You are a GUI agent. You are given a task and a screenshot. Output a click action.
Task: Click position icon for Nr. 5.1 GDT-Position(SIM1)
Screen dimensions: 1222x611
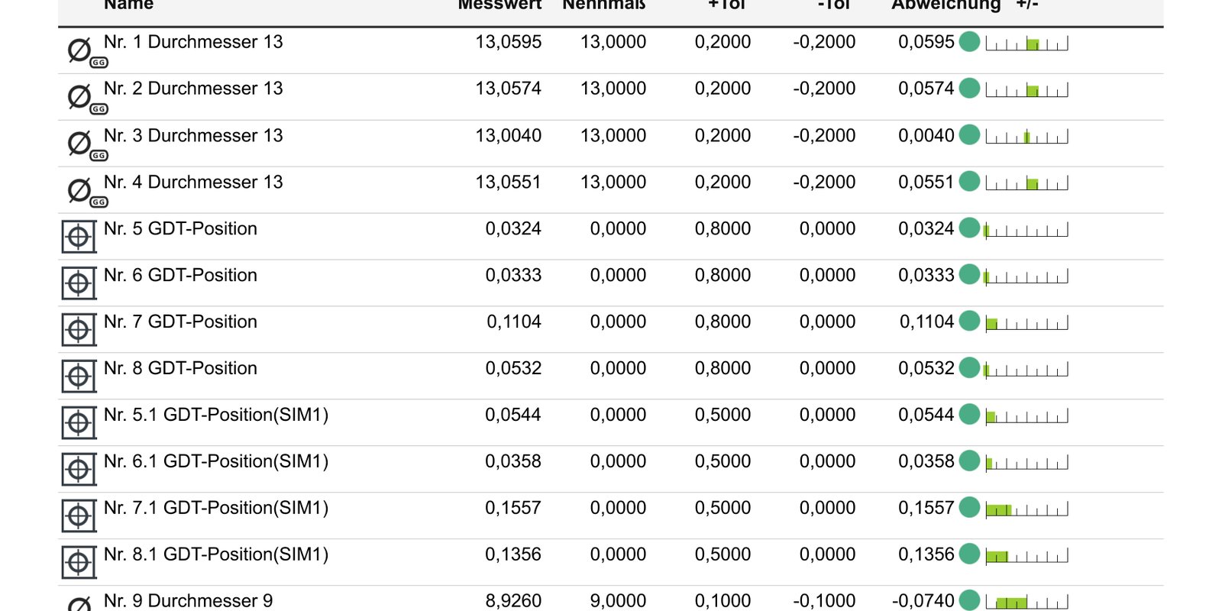pos(79,423)
